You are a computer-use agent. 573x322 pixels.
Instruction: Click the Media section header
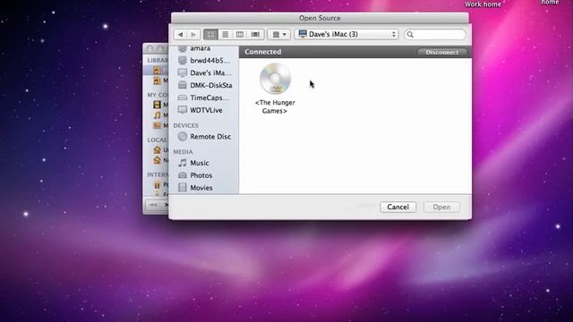coord(183,151)
